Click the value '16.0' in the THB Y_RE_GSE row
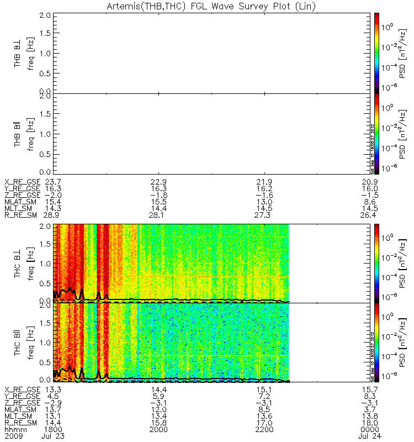The width and height of the screenshot is (414, 442). tap(370, 188)
